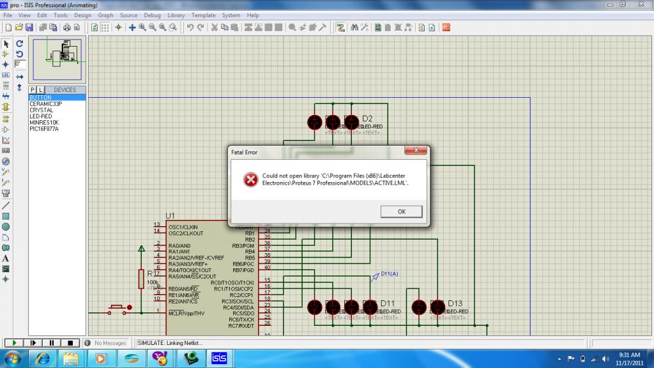Select the 2D box graphics tool
Viewport: 654px width, 368px height.
point(6,216)
